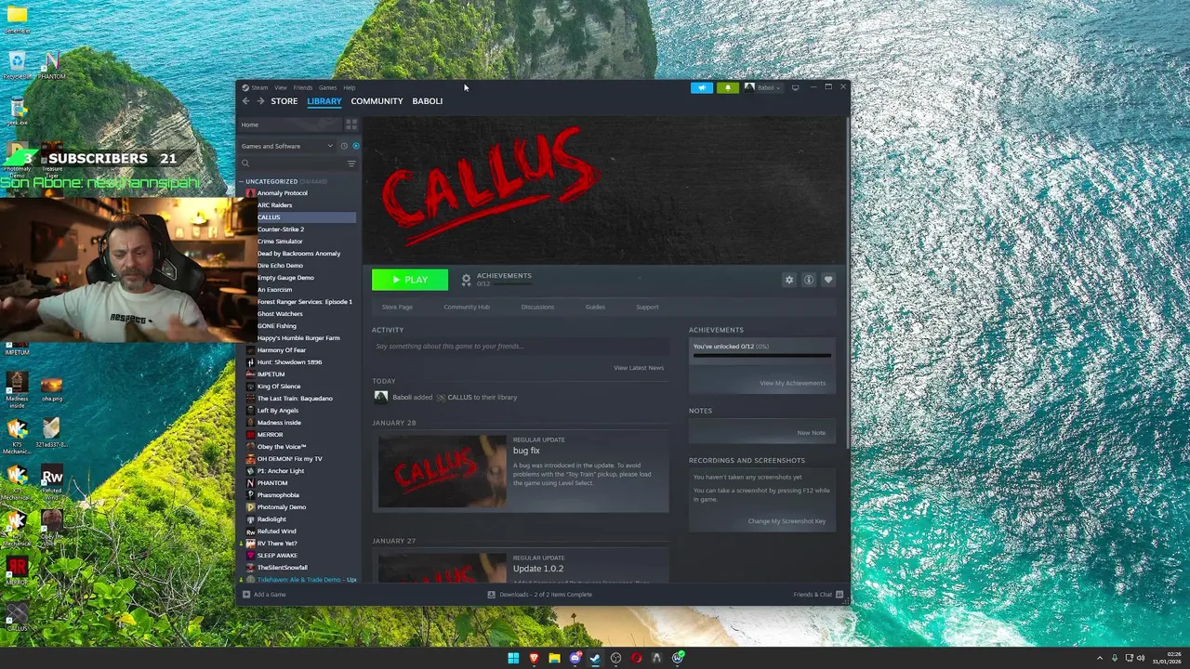Open the Community Hub link
The height and width of the screenshot is (669, 1190).
point(467,307)
